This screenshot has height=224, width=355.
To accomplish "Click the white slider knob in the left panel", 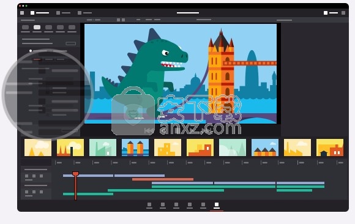I will 31,51.
